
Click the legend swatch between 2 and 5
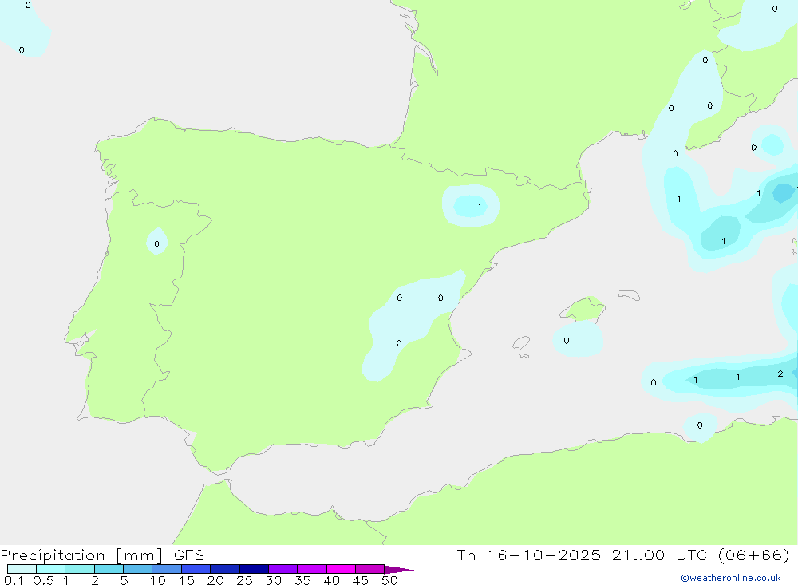pyautogui.click(x=109, y=569)
